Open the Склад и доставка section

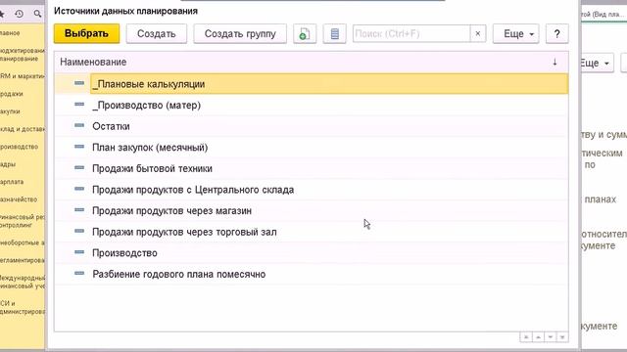pos(23,129)
